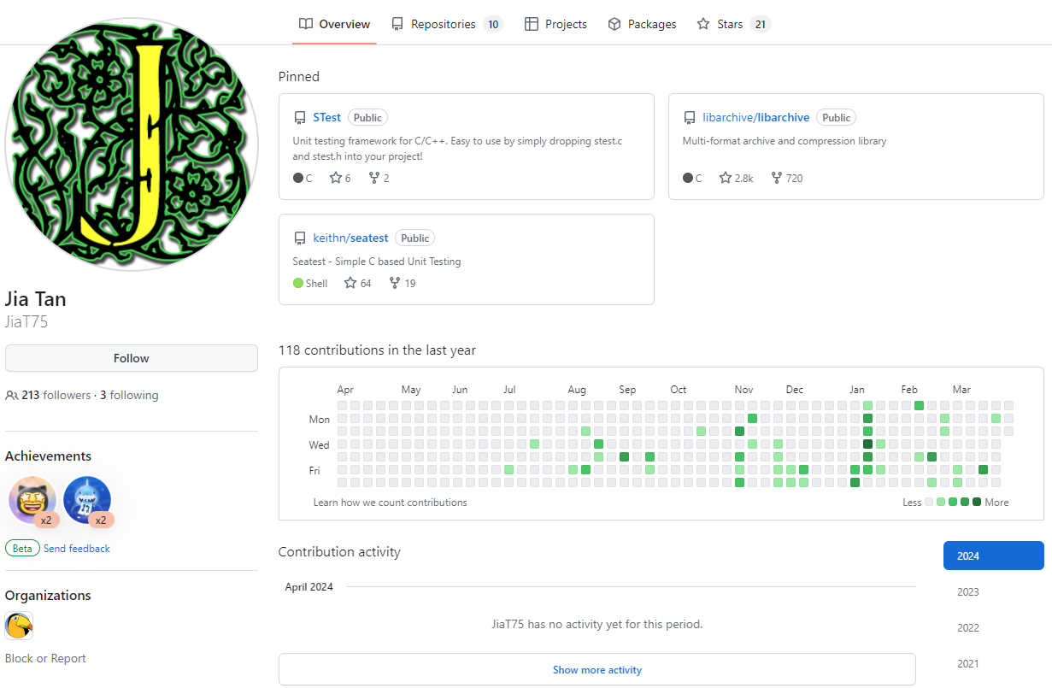Open the Projects tab
Viewport: 1052px width, 688px height.
555,24
